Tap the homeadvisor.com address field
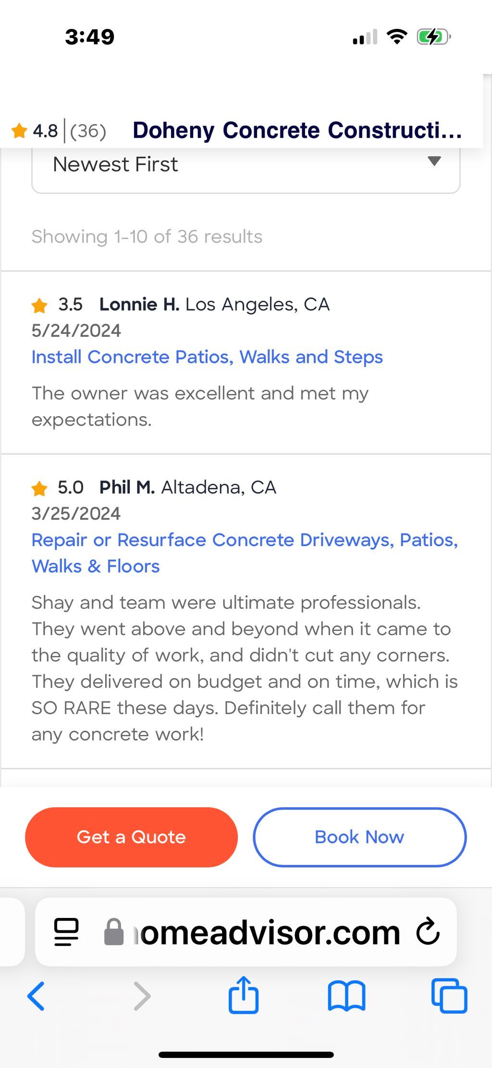This screenshot has height=1068, width=492. [x=246, y=932]
